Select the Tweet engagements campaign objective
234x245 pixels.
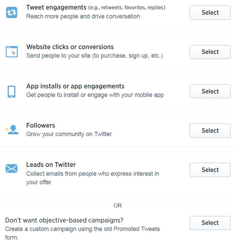[x=210, y=13]
